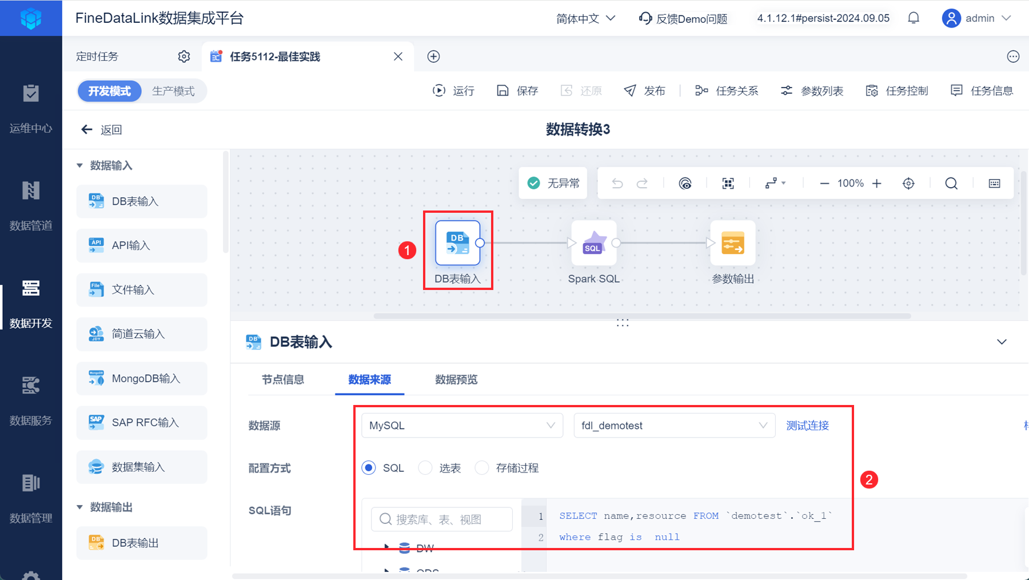Click the FineDataLink logo icon
Screen dimensions: 1029x580
[31, 18]
